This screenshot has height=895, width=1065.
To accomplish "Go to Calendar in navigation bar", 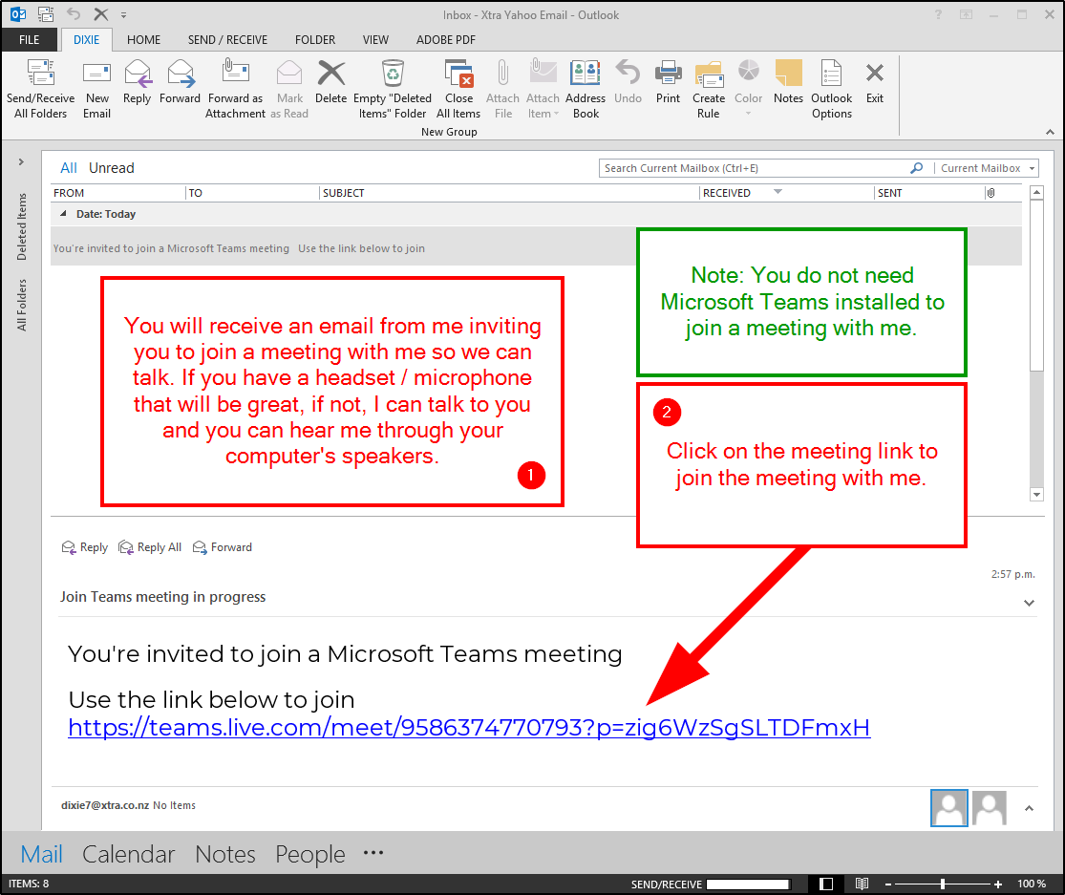I will pyautogui.click(x=128, y=854).
